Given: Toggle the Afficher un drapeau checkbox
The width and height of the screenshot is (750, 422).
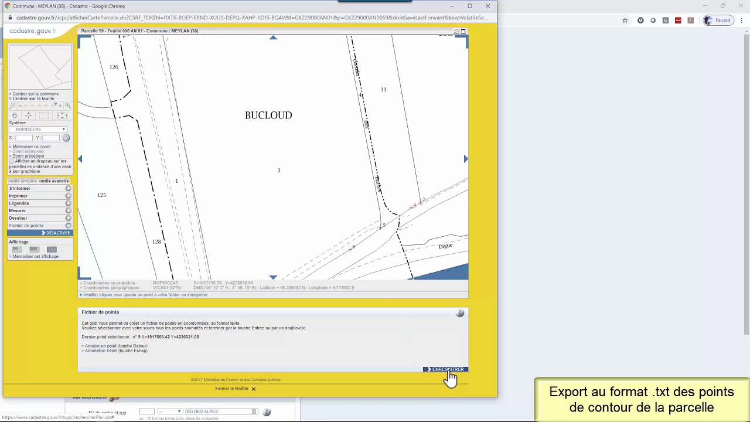Looking at the screenshot, I should click(11, 161).
